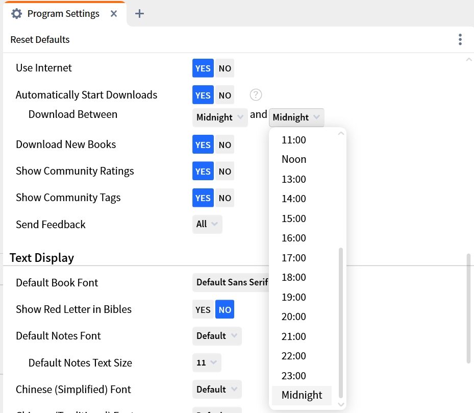Viewport: 474px width, 413px height.
Task: Set Show Community Tags to NO
Action: click(x=225, y=198)
